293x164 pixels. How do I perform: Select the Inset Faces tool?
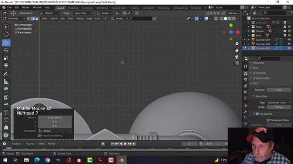coord(6,97)
